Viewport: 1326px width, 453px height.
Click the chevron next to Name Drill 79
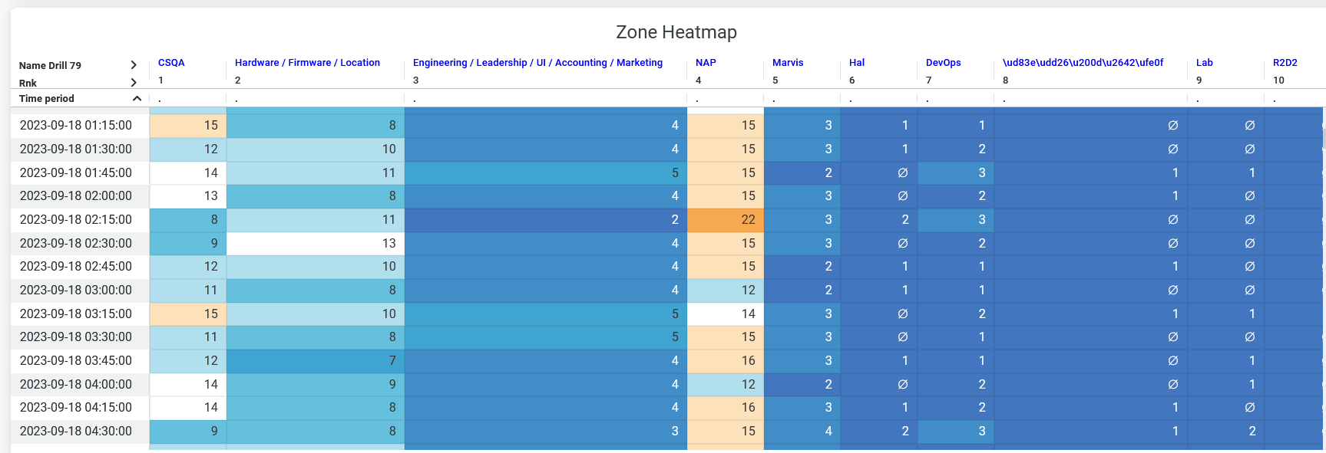[x=134, y=65]
